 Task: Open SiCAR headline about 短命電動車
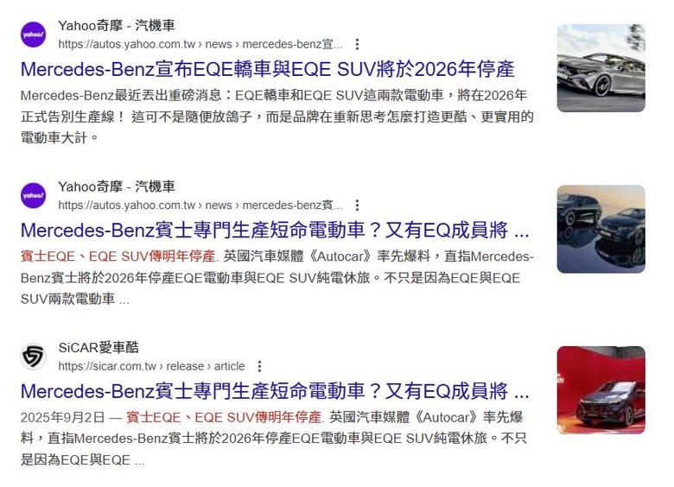coord(275,392)
